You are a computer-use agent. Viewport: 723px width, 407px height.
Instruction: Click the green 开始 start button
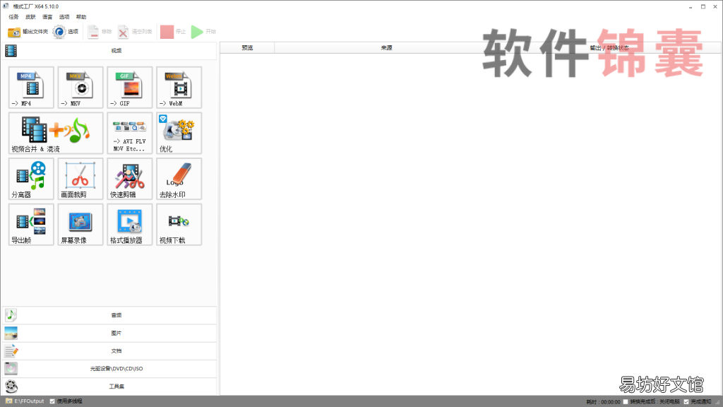tap(203, 32)
